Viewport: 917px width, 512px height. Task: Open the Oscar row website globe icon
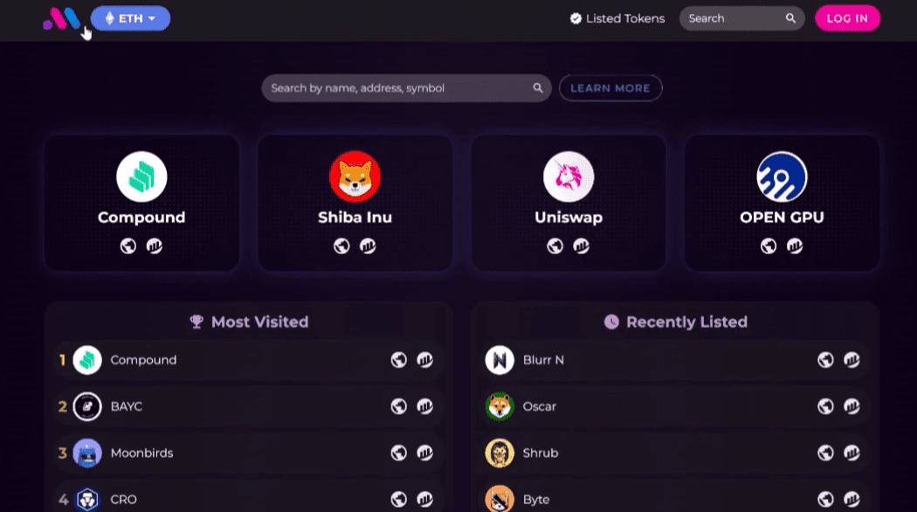825,406
